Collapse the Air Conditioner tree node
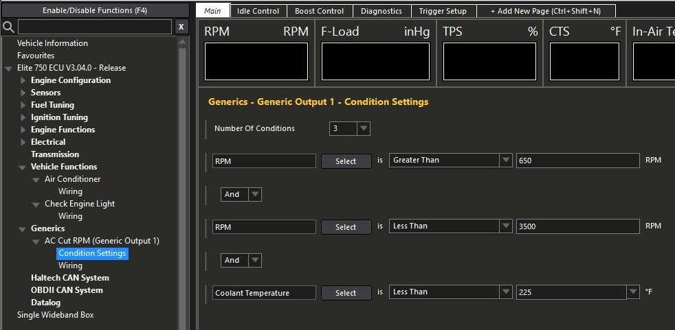 pos(36,180)
